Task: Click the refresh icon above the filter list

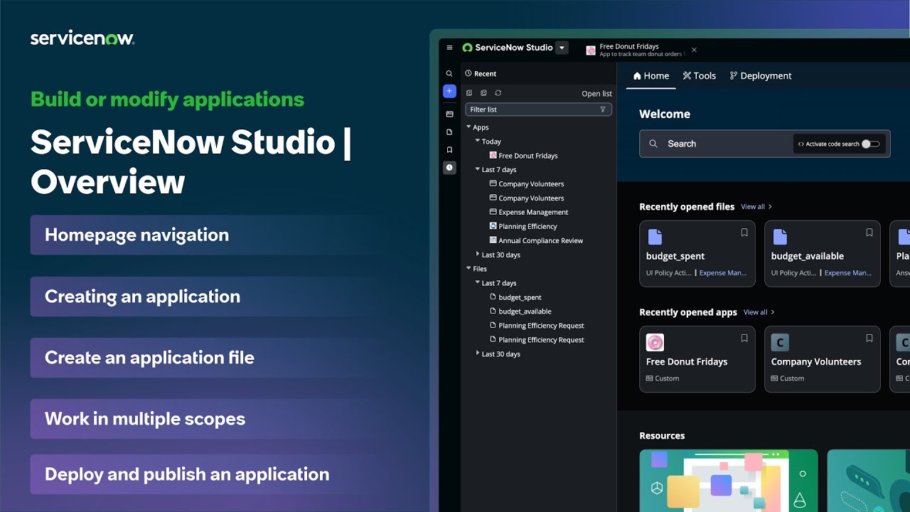Action: click(x=498, y=92)
